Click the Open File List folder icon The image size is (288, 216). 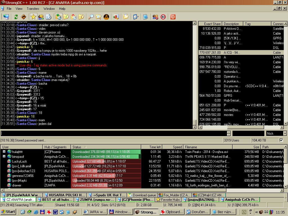126,17
